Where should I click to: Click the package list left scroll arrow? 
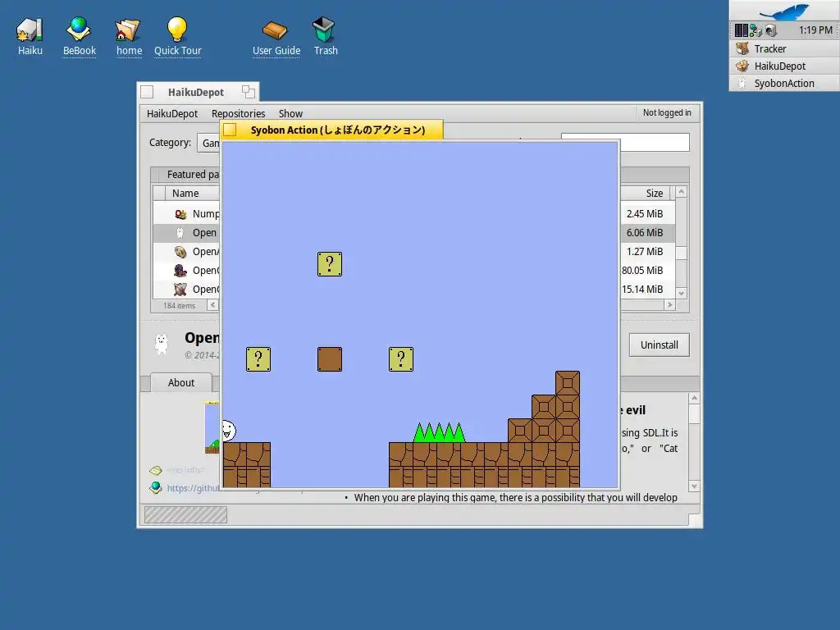tap(212, 305)
